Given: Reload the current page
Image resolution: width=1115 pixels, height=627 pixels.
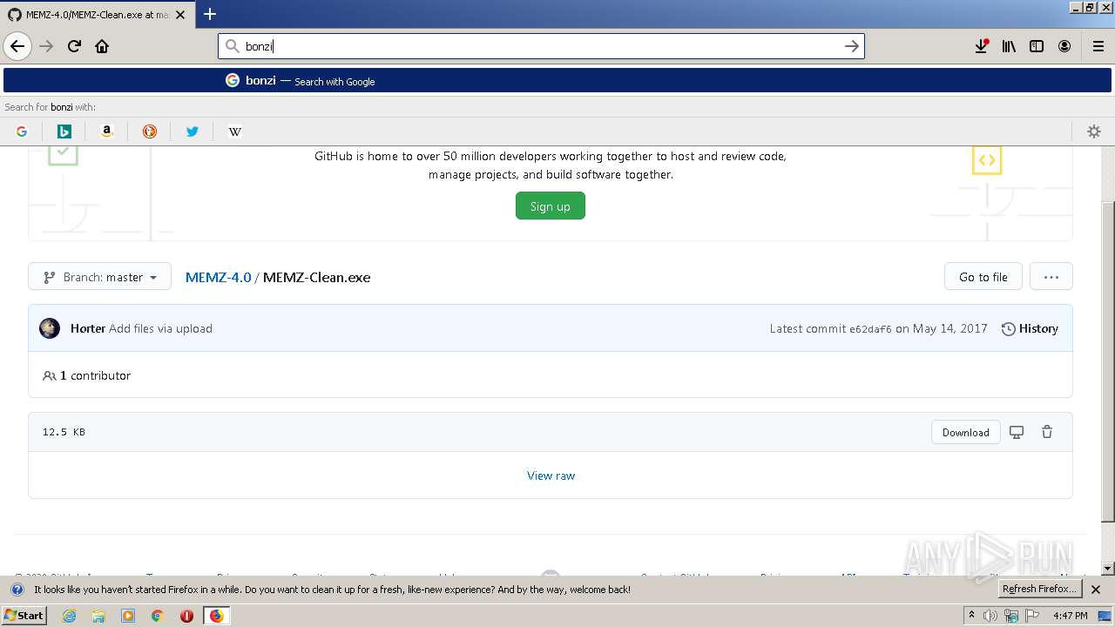Looking at the screenshot, I should pos(74,46).
